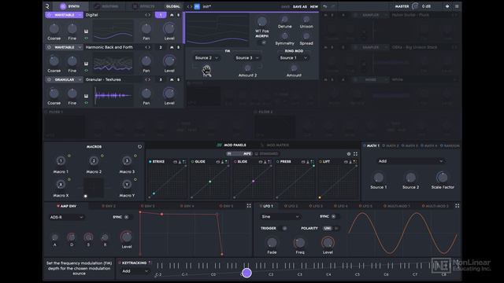Open oscillator 1 WAVETABLE type dropdown
504x283 pixels.
click(67, 15)
